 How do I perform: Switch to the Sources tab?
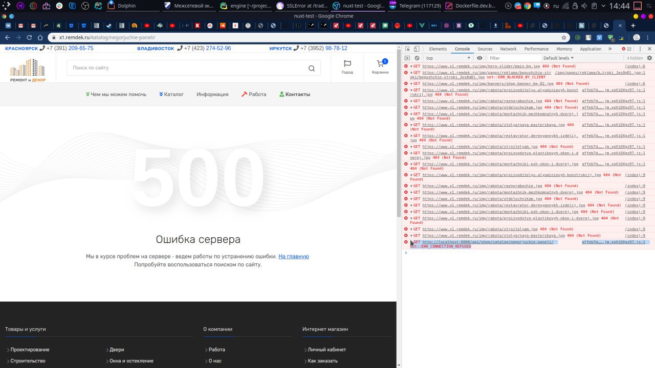(485, 49)
